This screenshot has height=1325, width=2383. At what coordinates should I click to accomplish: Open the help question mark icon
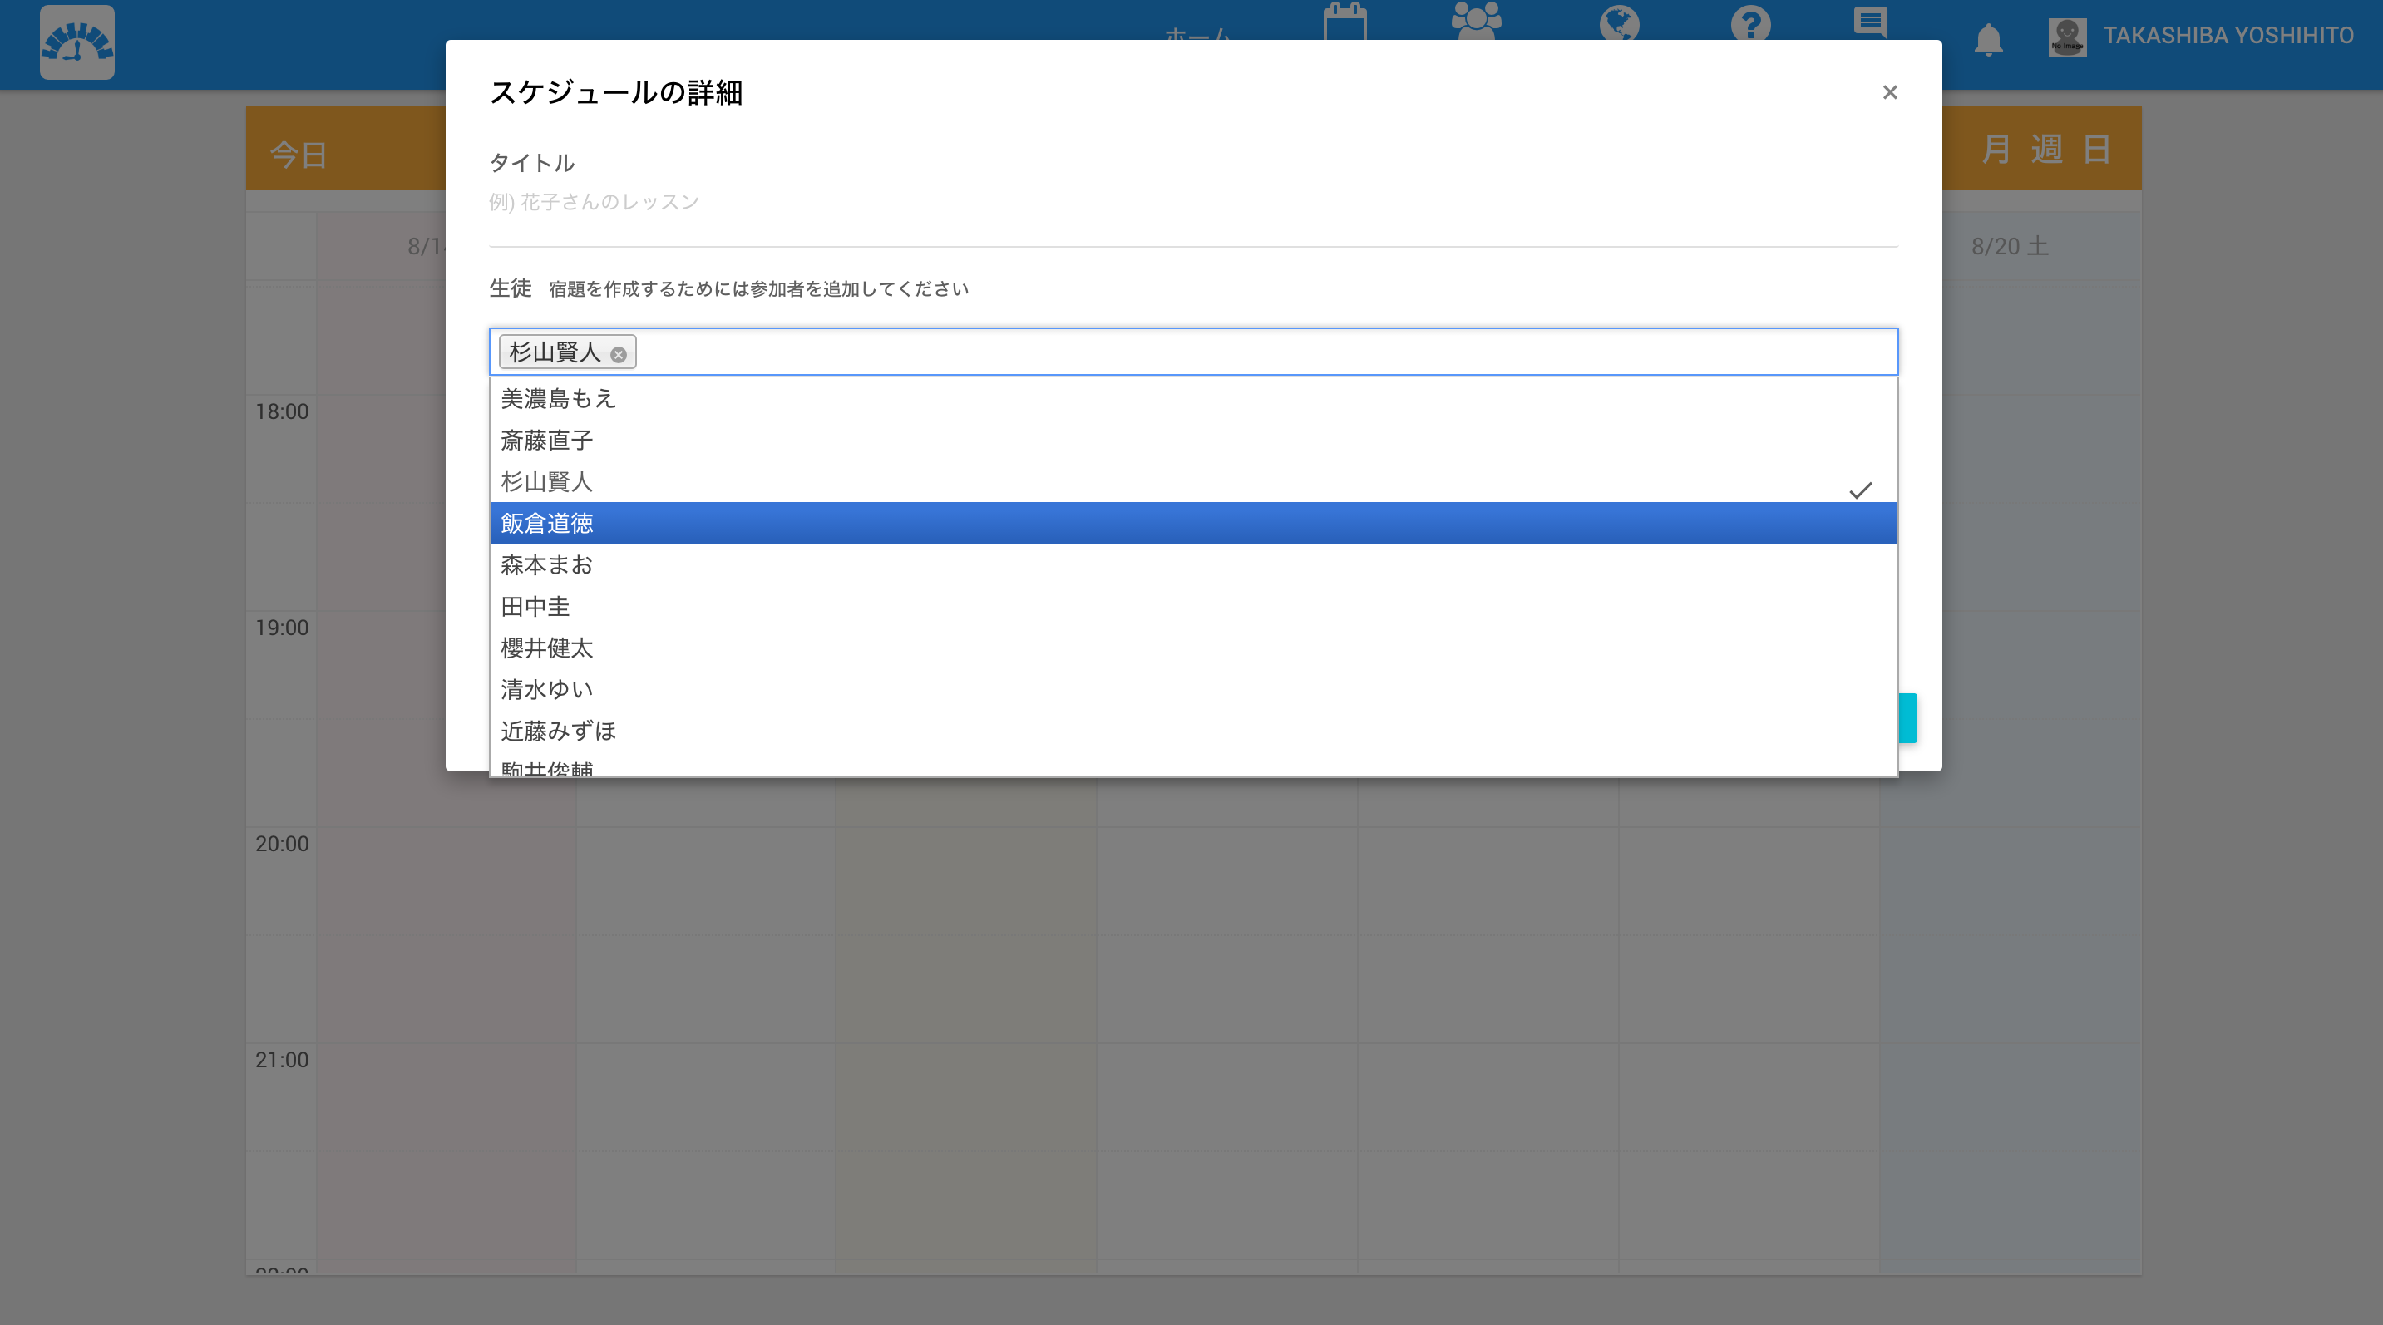pyautogui.click(x=1750, y=22)
